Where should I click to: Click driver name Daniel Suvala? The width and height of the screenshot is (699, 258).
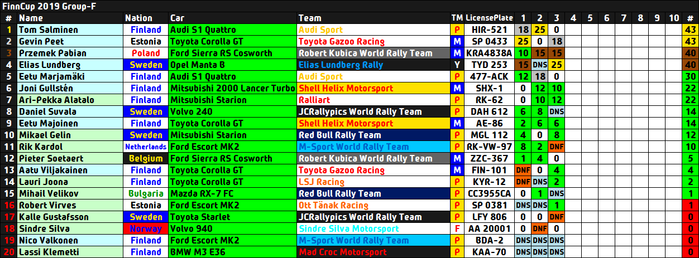48,111
